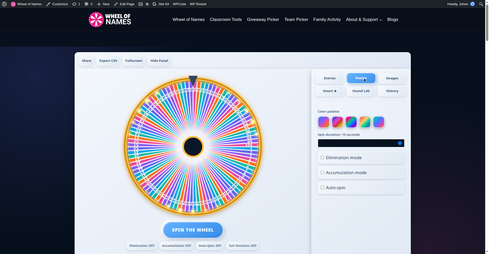Click the SPIN THE WHEEL button
This screenshot has height=254, width=489.
point(193,230)
